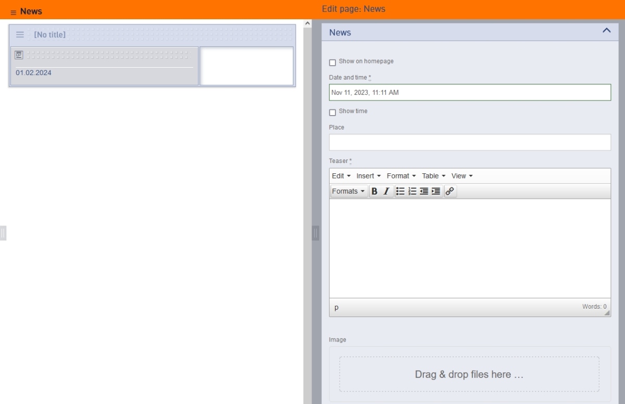The width and height of the screenshot is (625, 404).
Task: Open the Table menu in the editor
Action: [x=434, y=176]
